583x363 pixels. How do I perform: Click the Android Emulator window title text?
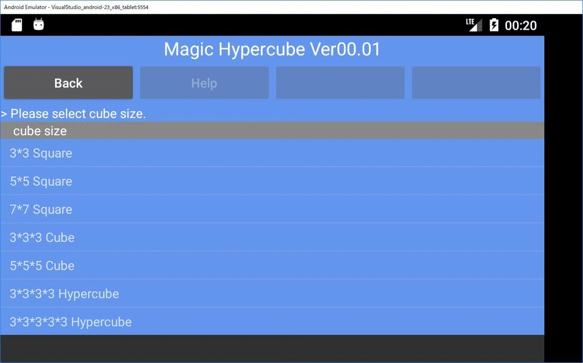pyautogui.click(x=76, y=7)
